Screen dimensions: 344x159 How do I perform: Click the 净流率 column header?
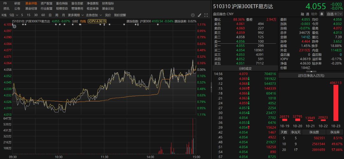334,132
